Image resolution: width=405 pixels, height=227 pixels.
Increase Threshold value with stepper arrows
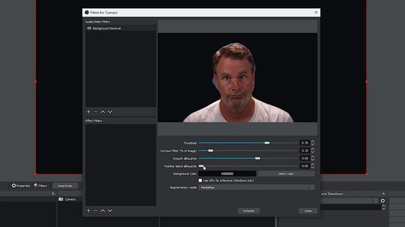[x=313, y=141]
